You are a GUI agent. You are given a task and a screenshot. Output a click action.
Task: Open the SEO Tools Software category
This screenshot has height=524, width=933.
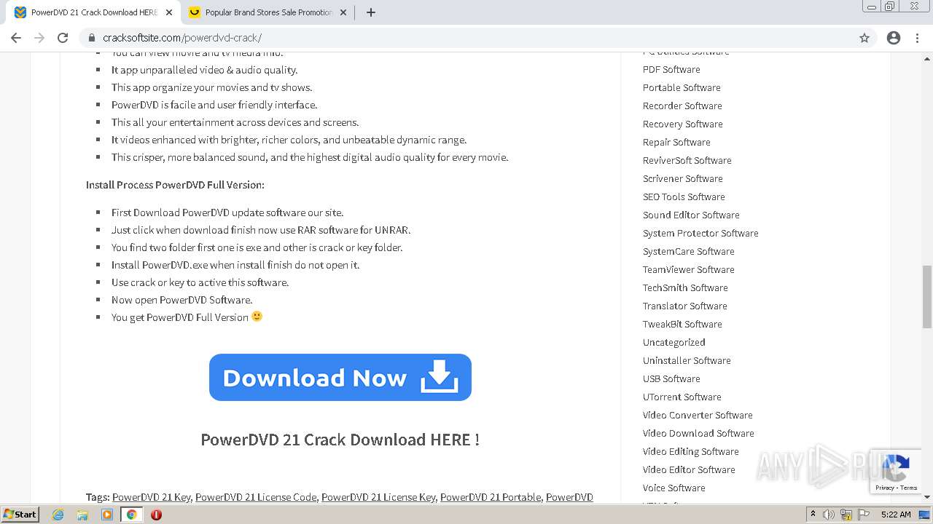coord(684,196)
